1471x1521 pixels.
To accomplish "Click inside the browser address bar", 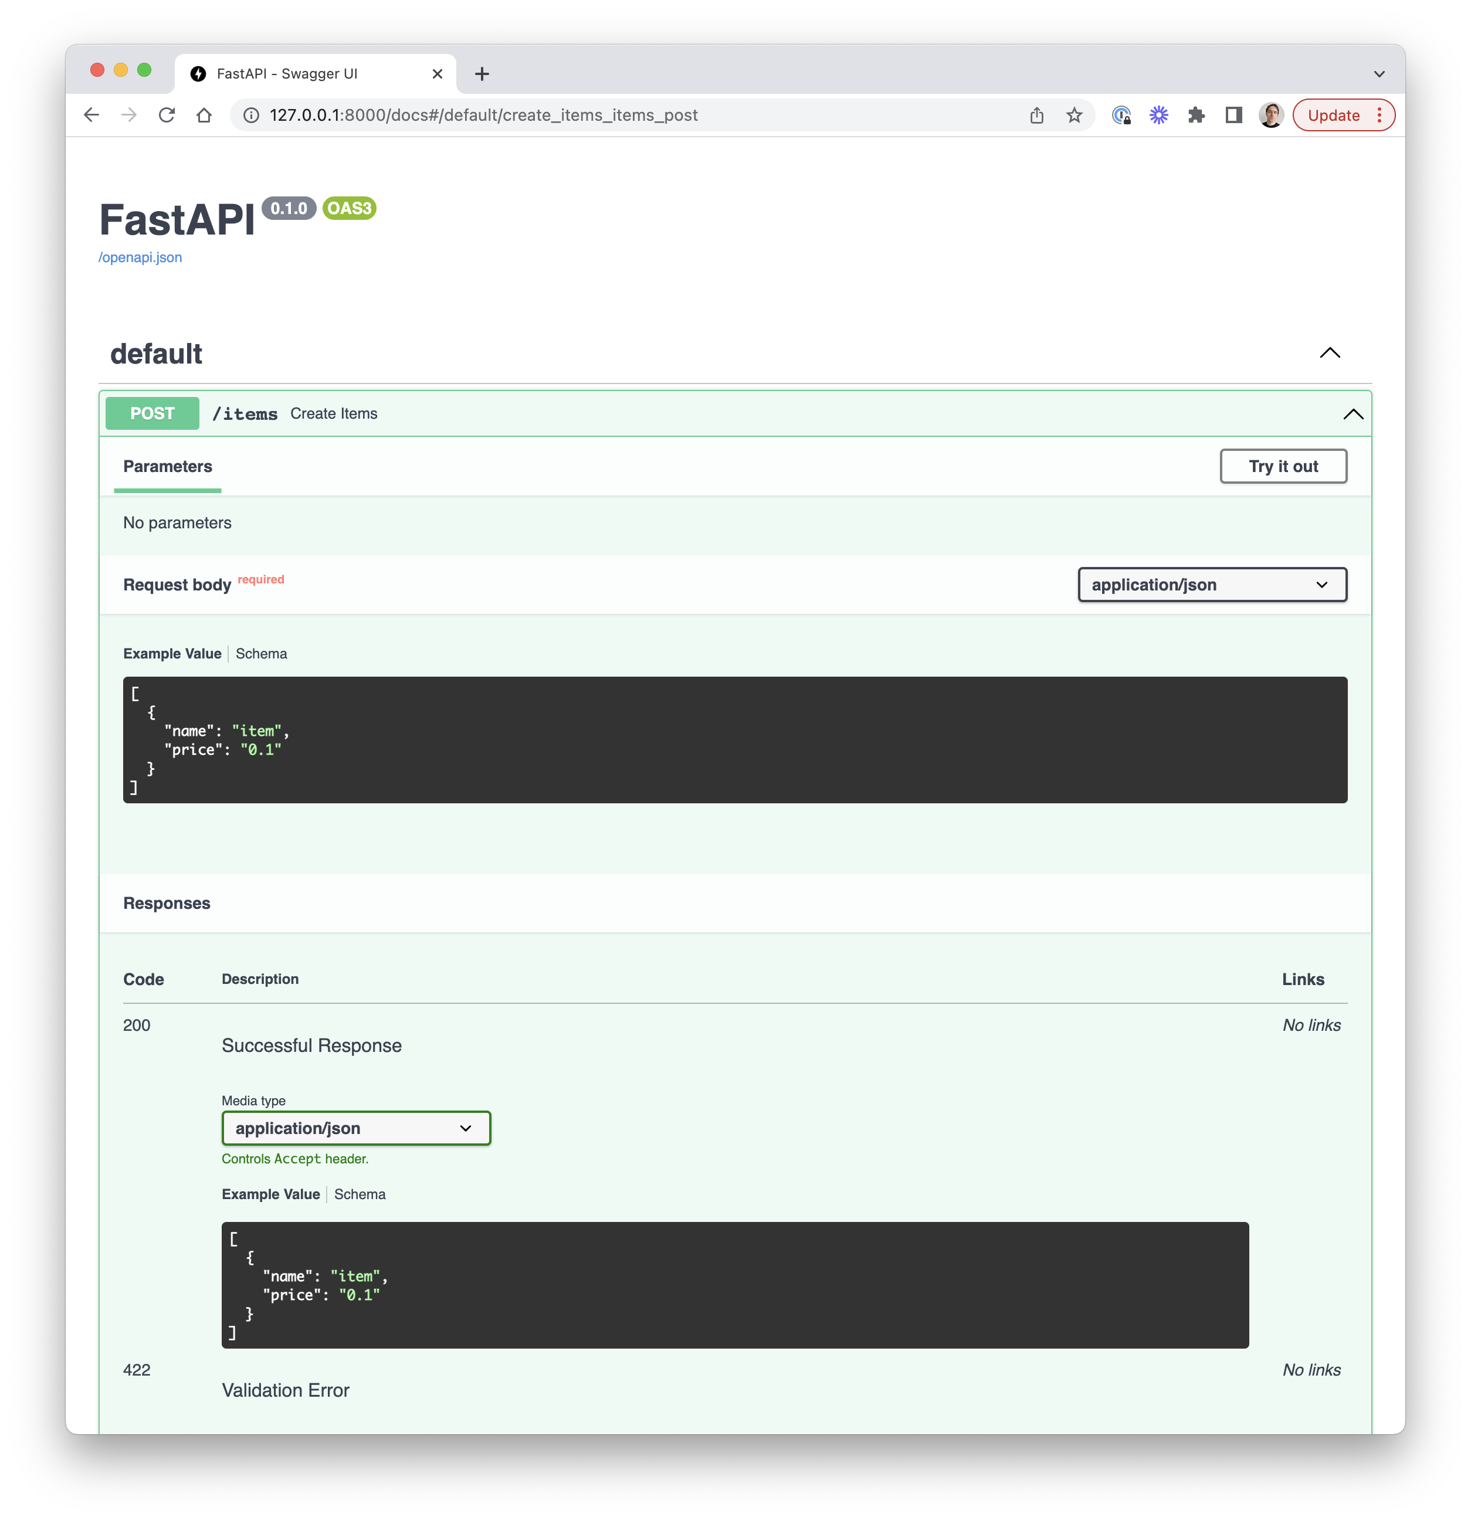I will tap(543, 115).
